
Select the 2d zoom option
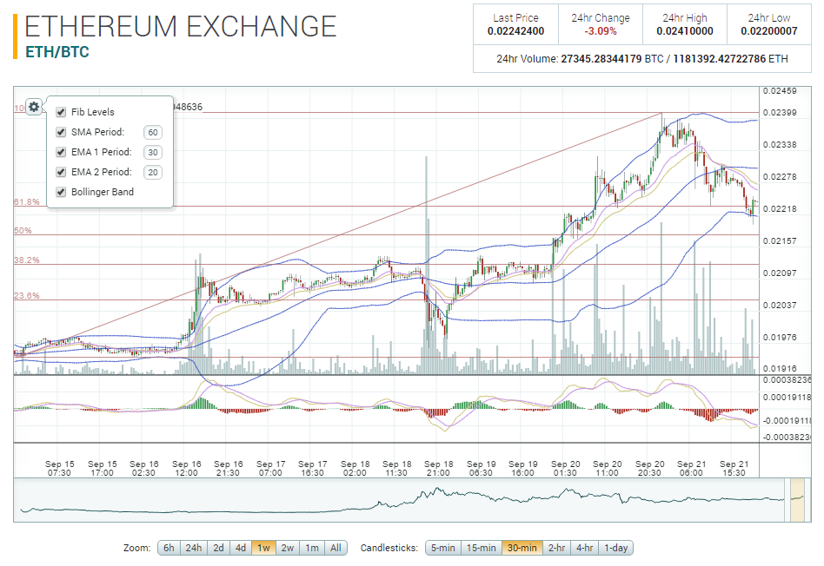click(218, 548)
